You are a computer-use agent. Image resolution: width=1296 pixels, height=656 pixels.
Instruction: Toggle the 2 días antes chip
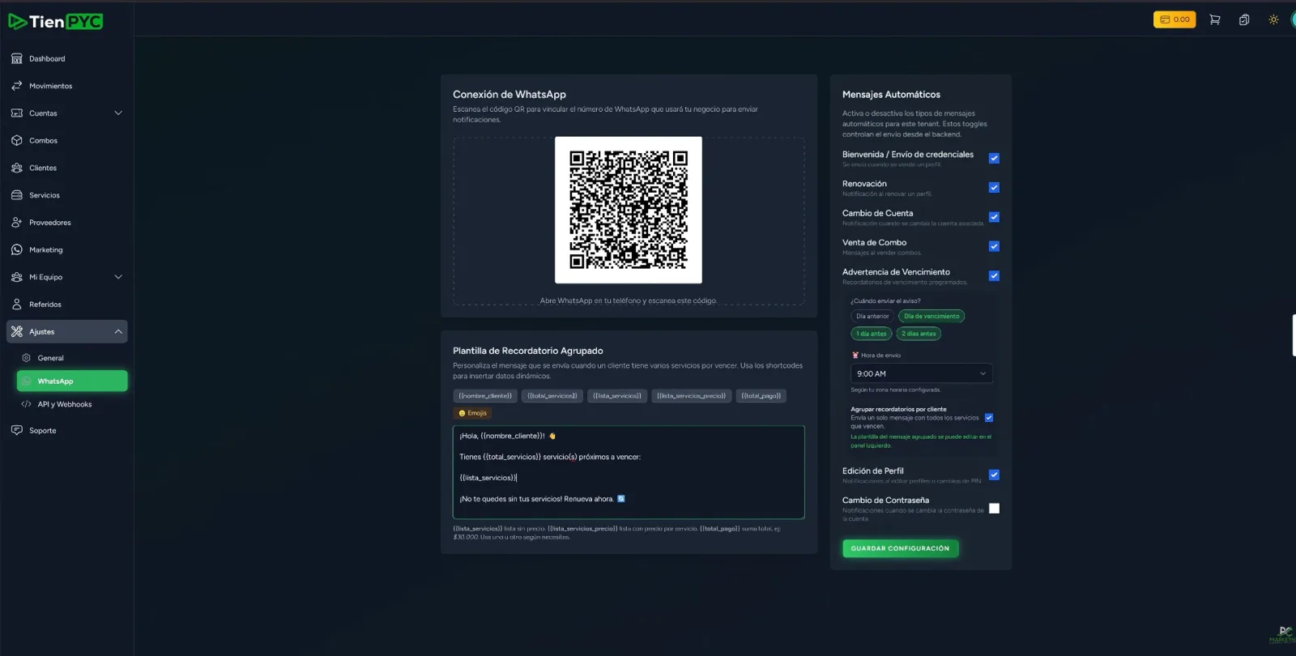coord(919,334)
